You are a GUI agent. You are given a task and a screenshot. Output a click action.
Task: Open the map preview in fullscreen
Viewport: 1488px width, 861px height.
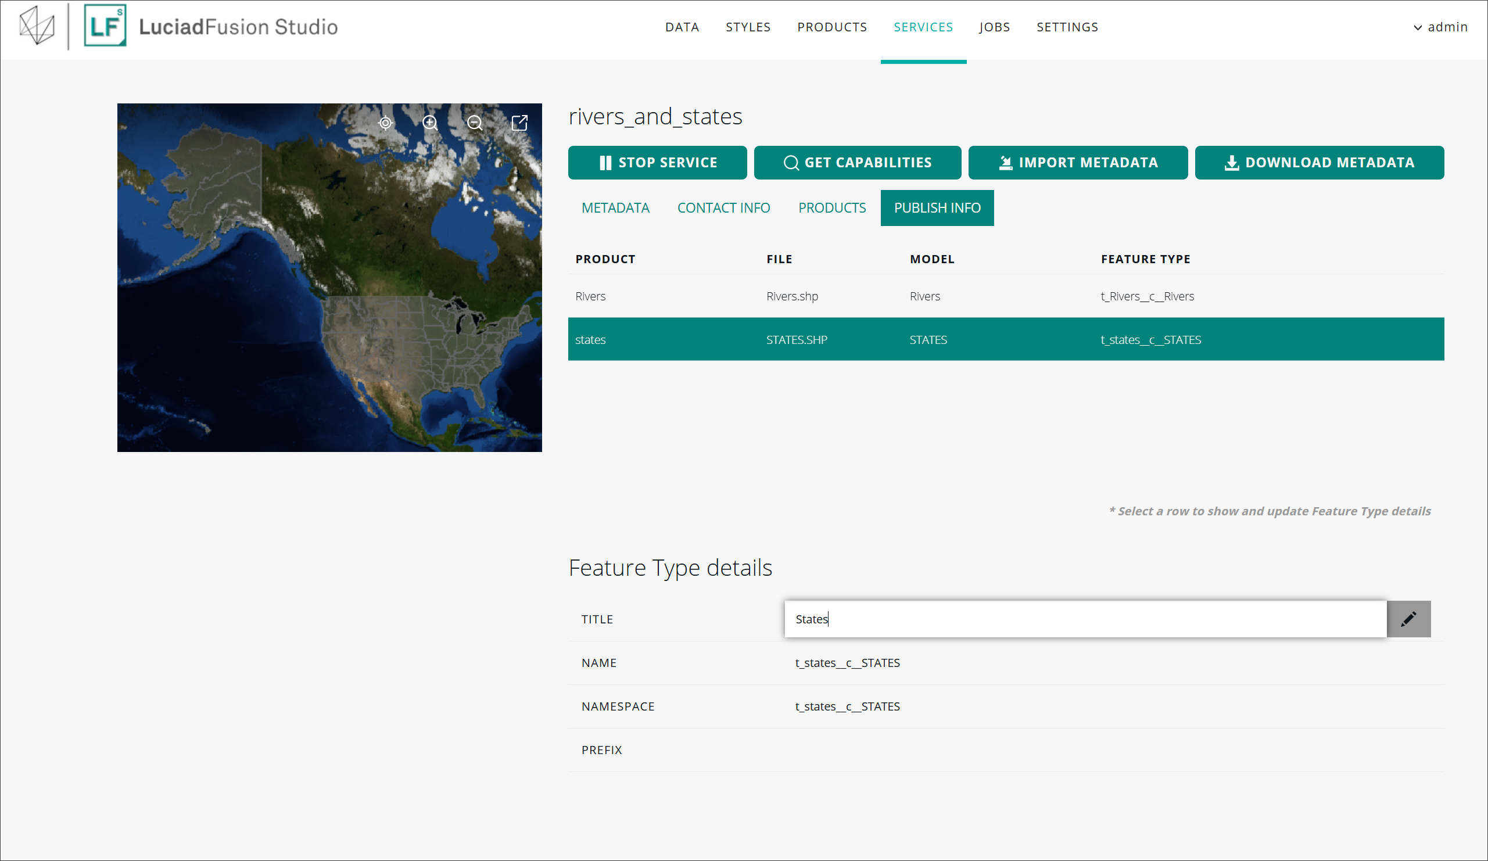(x=519, y=123)
